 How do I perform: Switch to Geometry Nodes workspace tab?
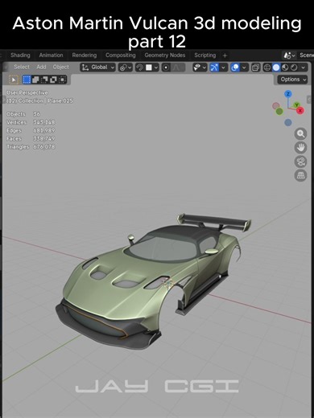[x=165, y=55]
